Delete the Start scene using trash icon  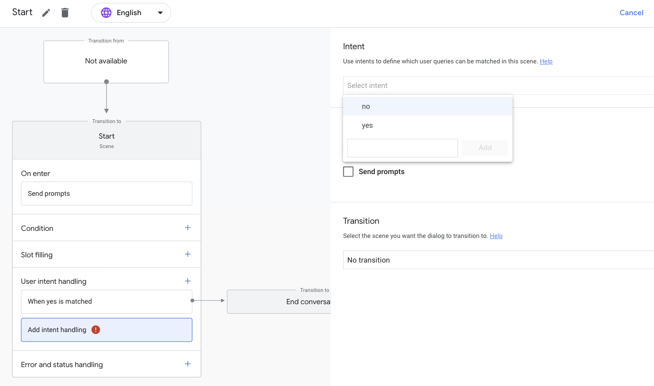click(65, 12)
